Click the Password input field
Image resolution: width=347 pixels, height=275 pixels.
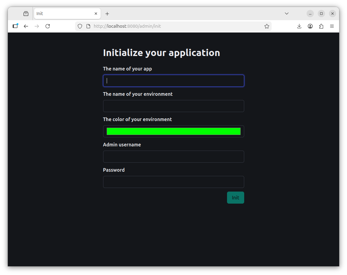pyautogui.click(x=173, y=182)
